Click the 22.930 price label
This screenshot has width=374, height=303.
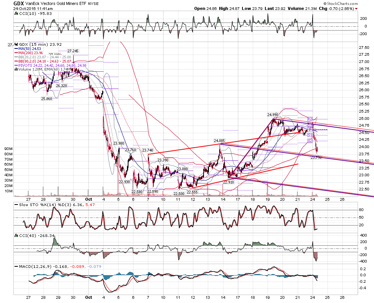pyautogui.click(x=124, y=182)
